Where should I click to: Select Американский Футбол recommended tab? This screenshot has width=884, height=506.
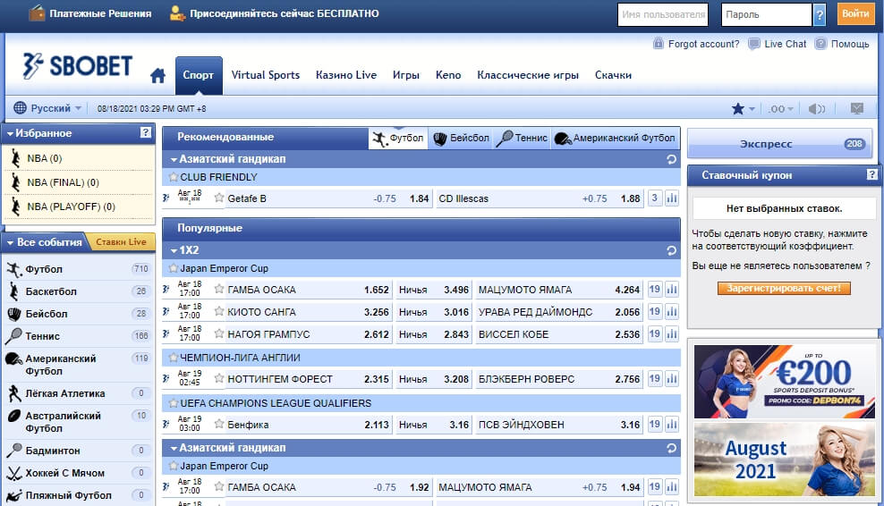tap(615, 138)
